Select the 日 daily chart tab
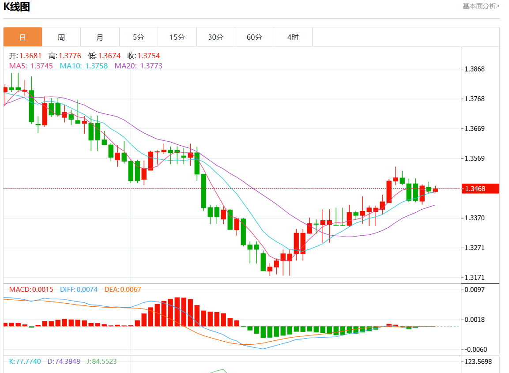The image size is (509, 373). [x=23, y=37]
